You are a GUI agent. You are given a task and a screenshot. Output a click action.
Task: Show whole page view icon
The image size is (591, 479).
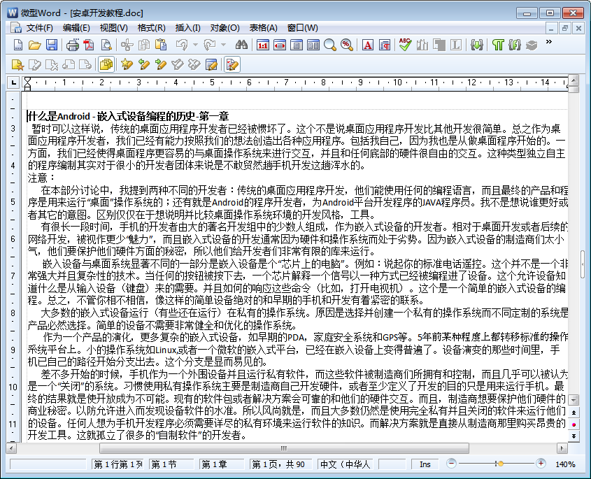click(297, 45)
